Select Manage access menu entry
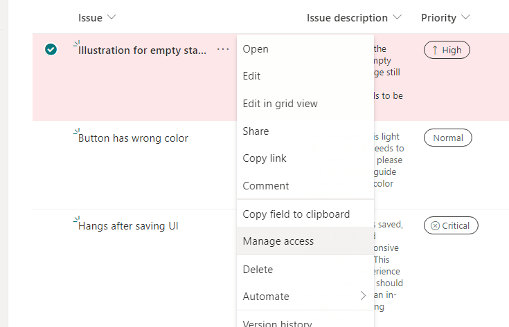Image resolution: width=509 pixels, height=327 pixels. tap(305, 241)
